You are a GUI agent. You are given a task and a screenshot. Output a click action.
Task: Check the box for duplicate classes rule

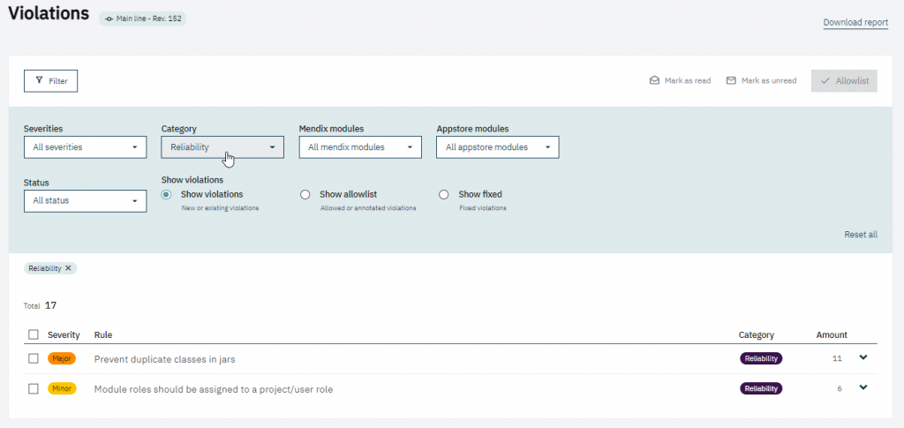point(34,359)
